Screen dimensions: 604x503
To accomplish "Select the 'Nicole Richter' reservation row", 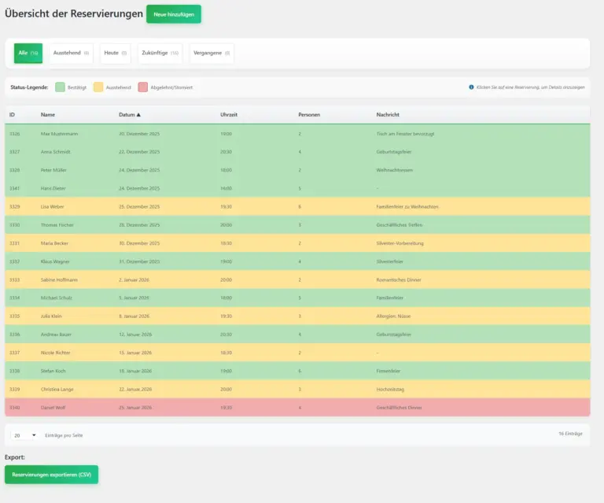I will (x=297, y=353).
